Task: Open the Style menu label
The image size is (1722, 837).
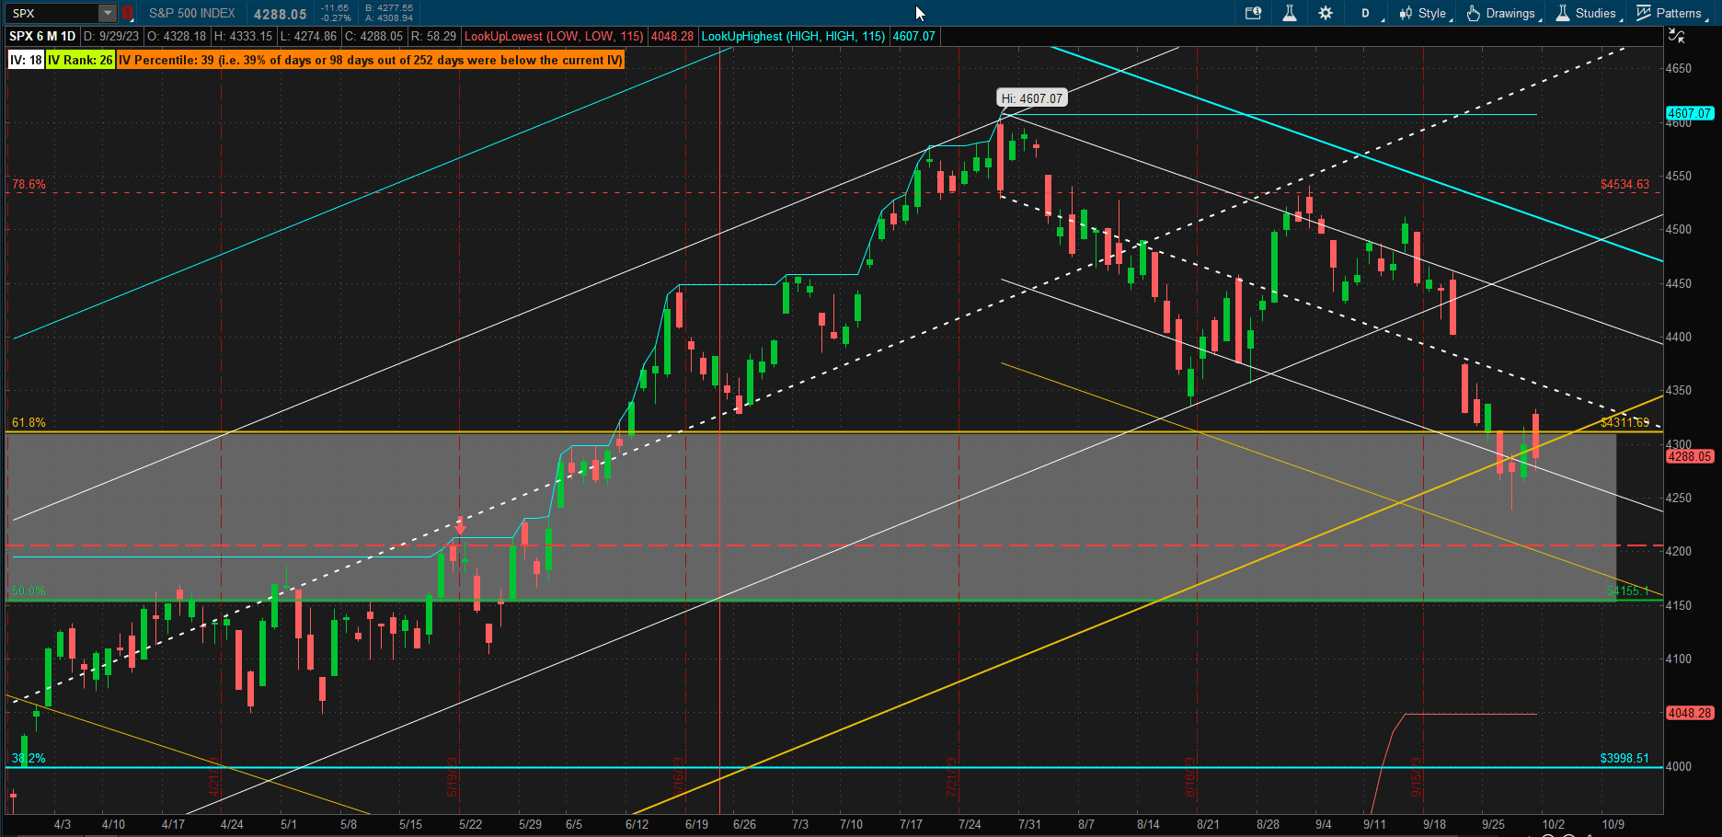Action: coord(1432,13)
